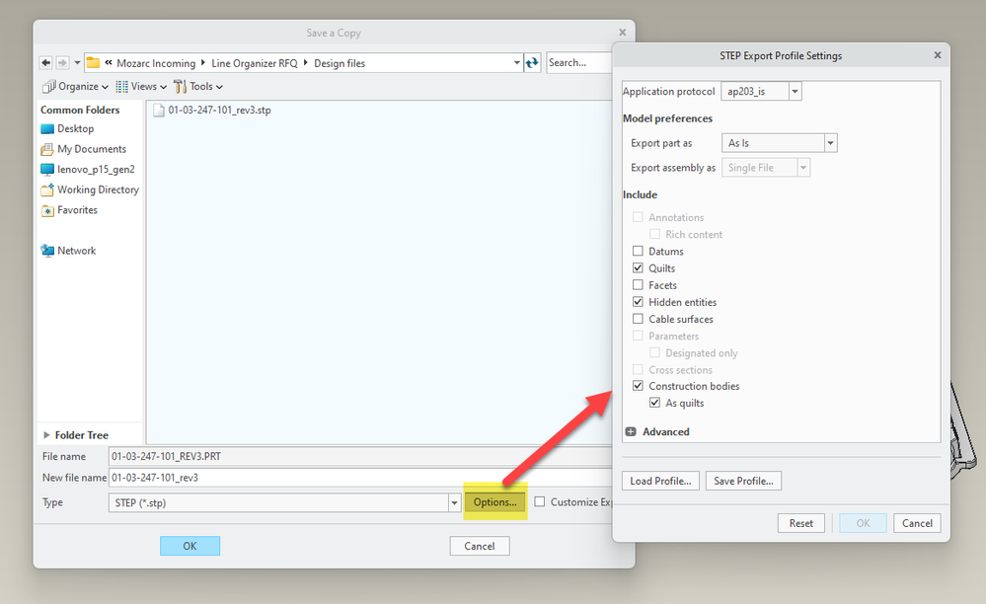Open Network location

pos(68,251)
